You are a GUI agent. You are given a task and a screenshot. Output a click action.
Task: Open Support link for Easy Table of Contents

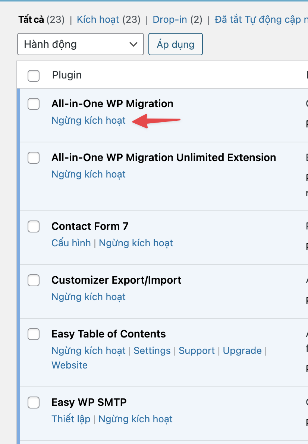(197, 351)
